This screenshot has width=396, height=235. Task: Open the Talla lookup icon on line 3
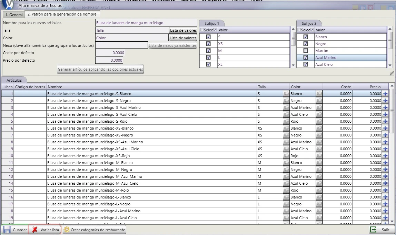(286, 108)
